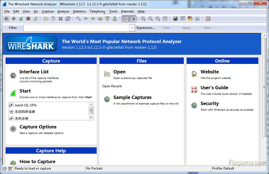Open coloring rules from the toolbar
The height and width of the screenshot is (174, 269).
(190, 19)
